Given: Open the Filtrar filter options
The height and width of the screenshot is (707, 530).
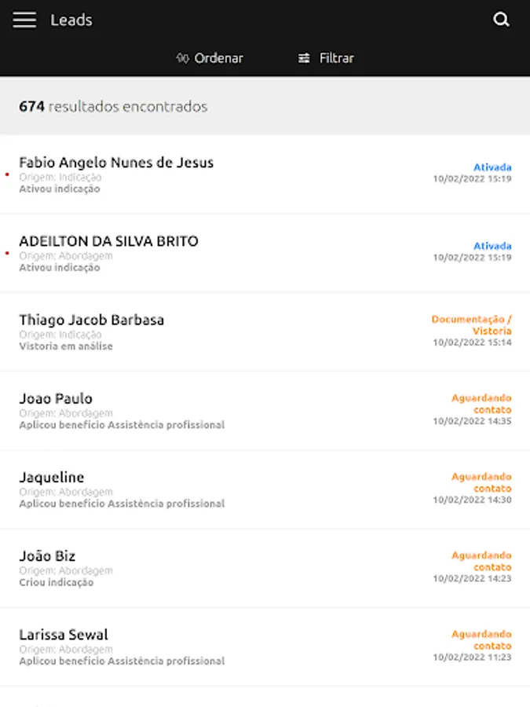Looking at the screenshot, I should 326,58.
